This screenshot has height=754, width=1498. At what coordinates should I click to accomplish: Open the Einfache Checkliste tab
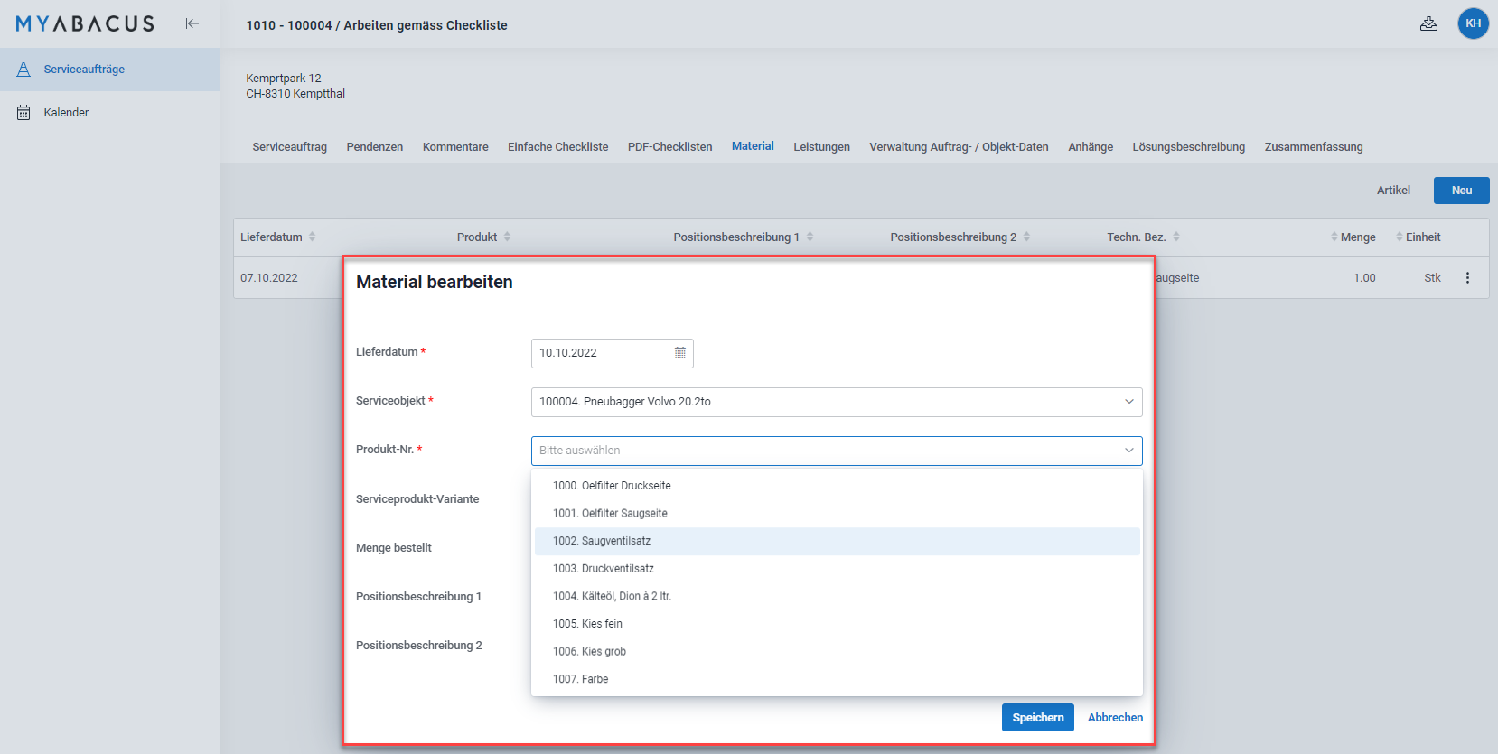pos(557,147)
